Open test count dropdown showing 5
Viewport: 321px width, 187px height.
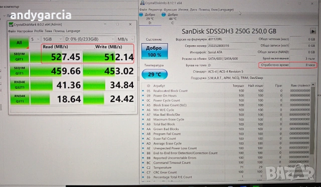(35, 39)
